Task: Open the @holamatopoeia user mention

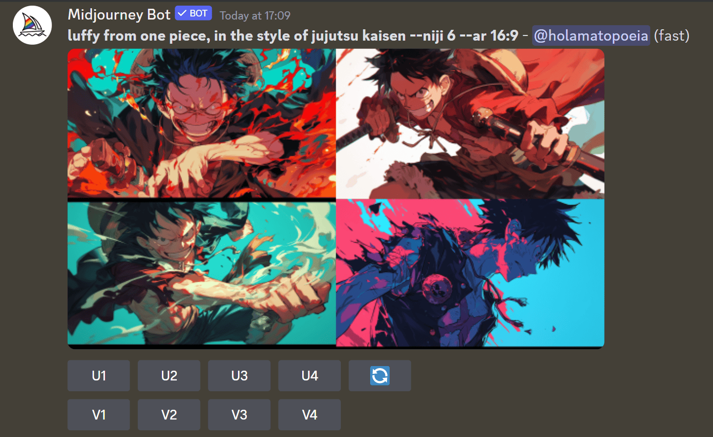Action: point(591,35)
